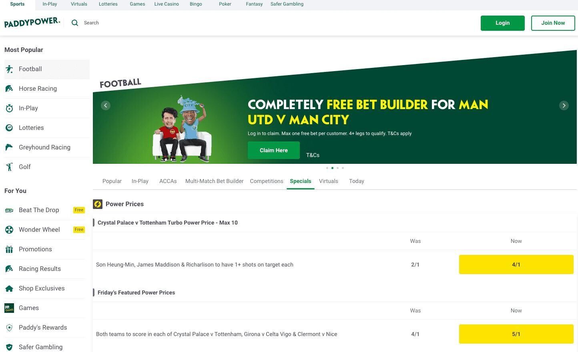578x352 pixels.
Task: Click the Shop Exclusives house icon
Action: [9, 288]
